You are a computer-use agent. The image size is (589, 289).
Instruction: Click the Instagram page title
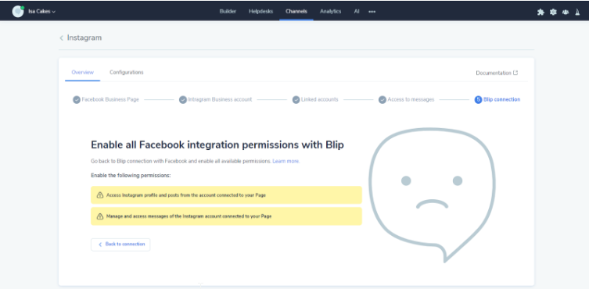pos(84,38)
